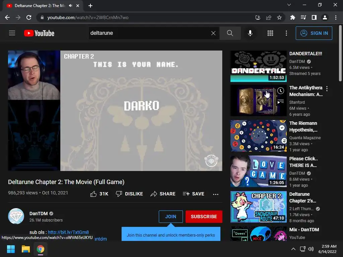The width and height of the screenshot is (343, 257).
Task: Open File Explorer from the taskbar
Action: pos(25,249)
